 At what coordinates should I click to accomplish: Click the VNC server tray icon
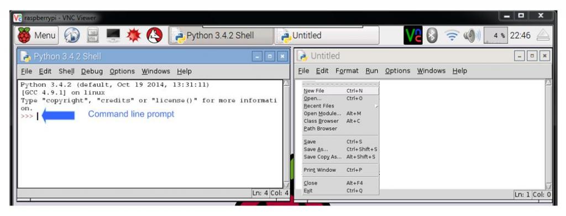(412, 35)
